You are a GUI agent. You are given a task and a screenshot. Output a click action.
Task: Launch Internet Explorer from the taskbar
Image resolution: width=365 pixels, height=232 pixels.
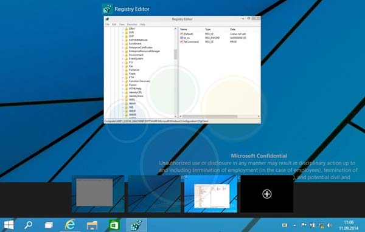point(70,225)
